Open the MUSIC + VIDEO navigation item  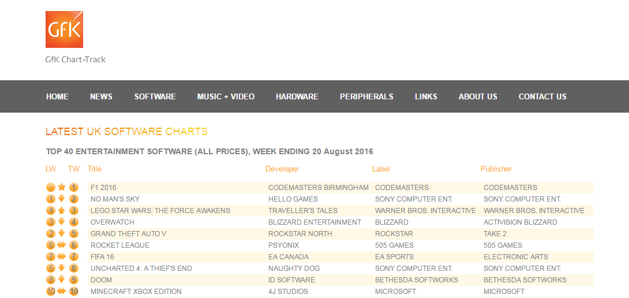coord(226,96)
